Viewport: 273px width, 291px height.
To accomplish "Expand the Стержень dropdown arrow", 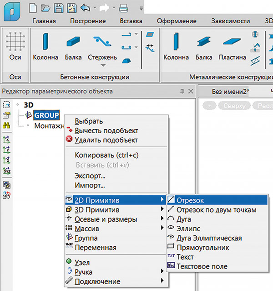I will tap(103, 65).
